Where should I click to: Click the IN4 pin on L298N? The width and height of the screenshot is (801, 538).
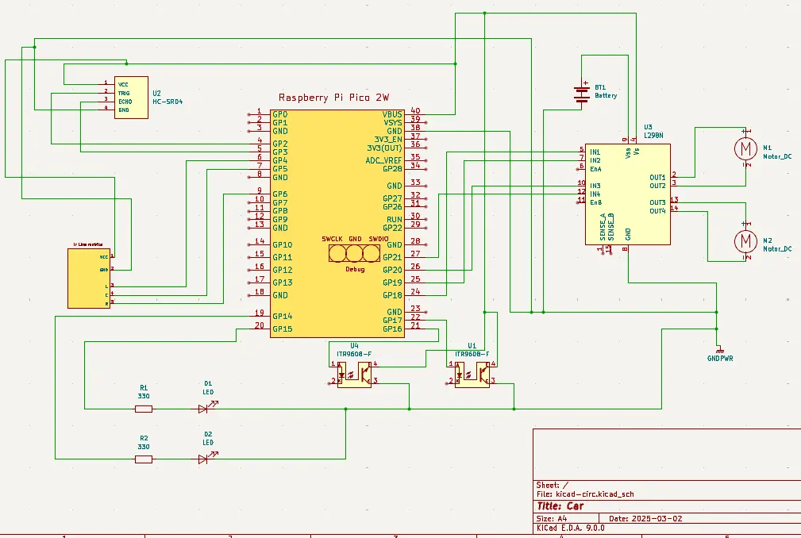tap(595, 194)
